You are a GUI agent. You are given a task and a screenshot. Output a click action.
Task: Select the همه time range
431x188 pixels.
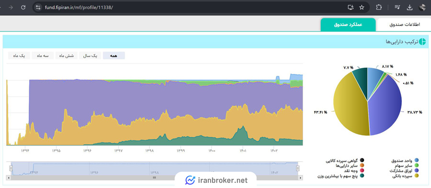point(114,56)
